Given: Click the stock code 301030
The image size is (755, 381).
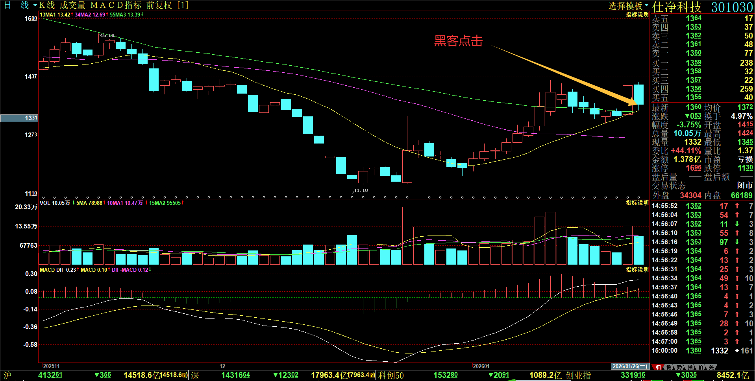Looking at the screenshot, I should (x=732, y=7).
